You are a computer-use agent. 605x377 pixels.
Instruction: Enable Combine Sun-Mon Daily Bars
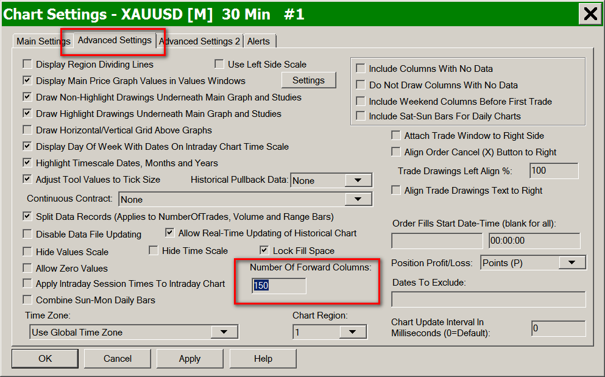tap(27, 300)
